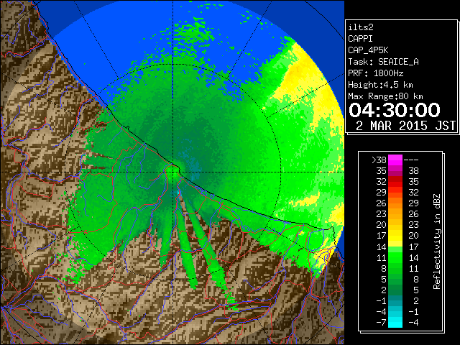Click the '2 MAR 2015 JST' date

tap(405, 126)
